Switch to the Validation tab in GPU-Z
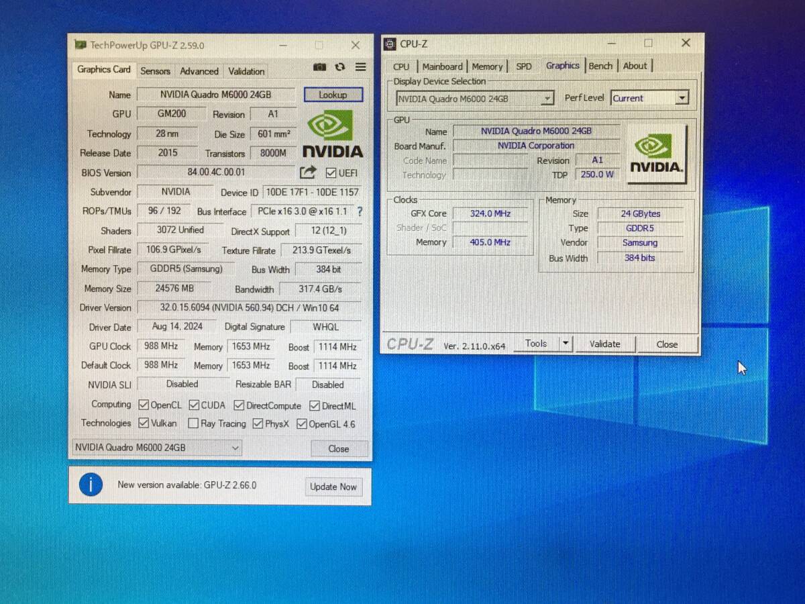This screenshot has width=805, height=604. point(246,71)
